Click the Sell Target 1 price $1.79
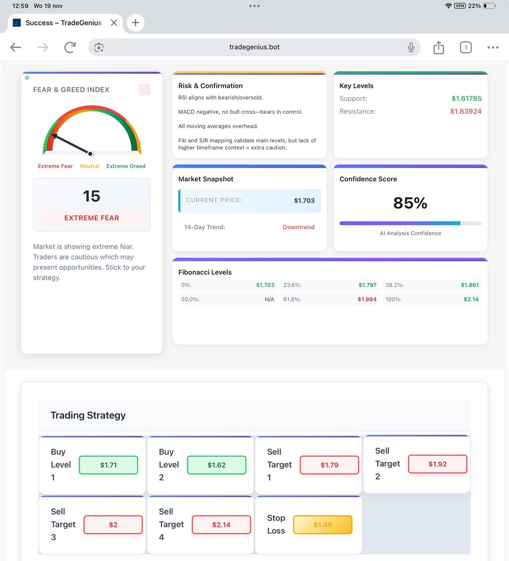 (x=330, y=465)
